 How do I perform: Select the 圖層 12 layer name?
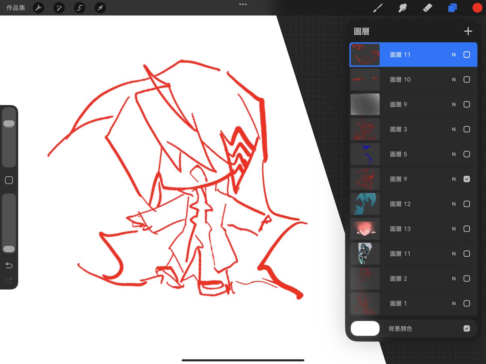coord(400,204)
